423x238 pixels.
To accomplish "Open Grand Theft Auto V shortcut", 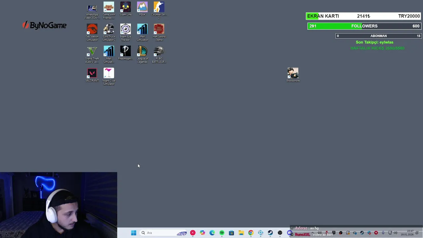I will pos(92,55).
